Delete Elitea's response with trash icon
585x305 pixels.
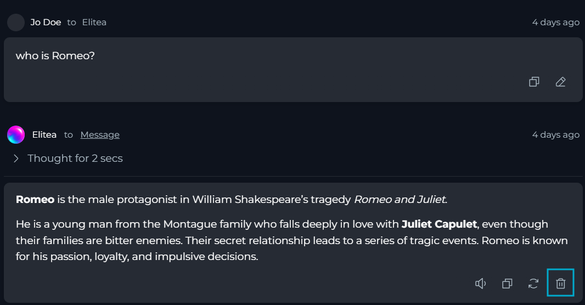coord(560,284)
